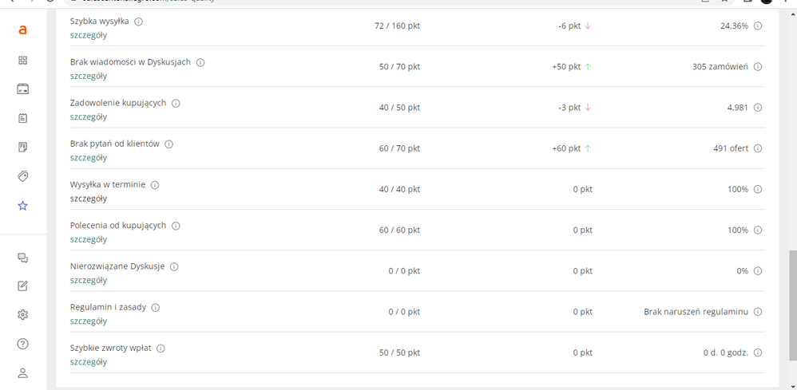The width and height of the screenshot is (797, 390).
Task: Open the wallet icon in sidebar
Action: click(22, 89)
